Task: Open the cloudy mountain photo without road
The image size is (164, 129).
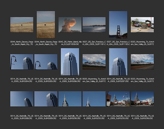Action: (x=94, y=62)
